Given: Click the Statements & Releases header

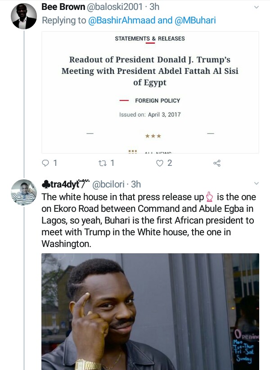Looking at the screenshot, I should (x=150, y=39).
